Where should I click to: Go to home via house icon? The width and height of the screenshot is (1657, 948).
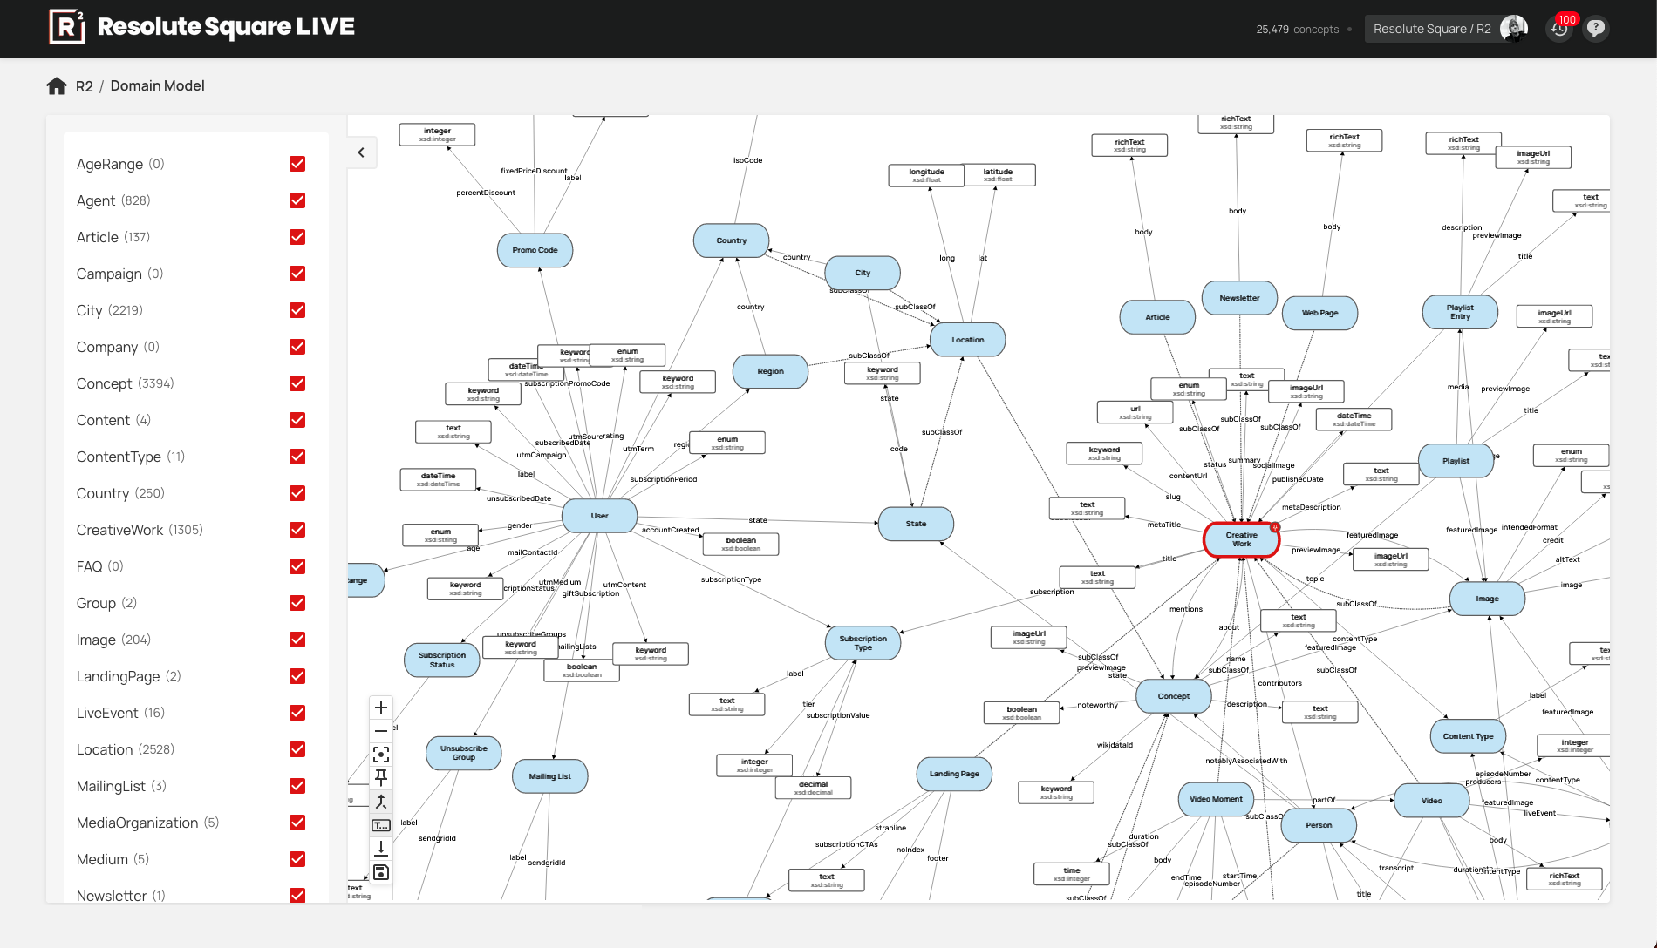pyautogui.click(x=57, y=85)
